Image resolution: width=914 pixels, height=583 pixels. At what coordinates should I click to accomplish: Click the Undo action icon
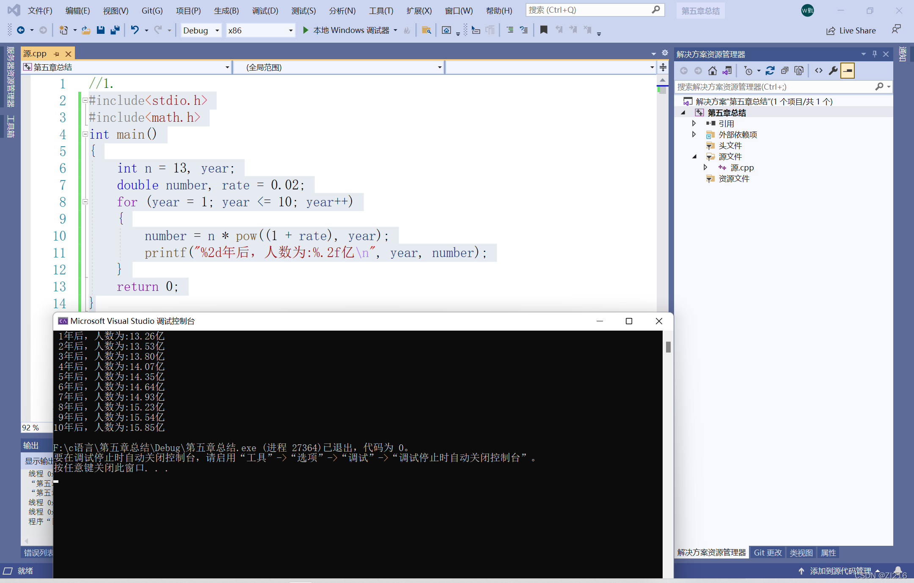(x=133, y=30)
